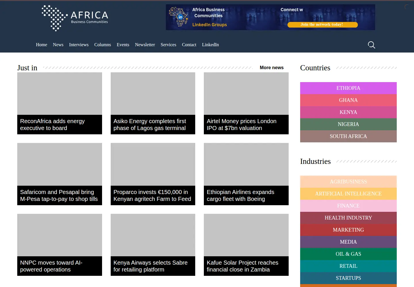Open the Kenya country category
This screenshot has height=287, width=414.
point(348,112)
